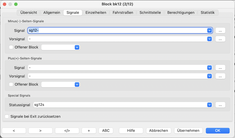Viewport: 235px width, 138px height.
Task: Expand the Plus-side Vorsignal dropdown arrow
Action: click(x=210, y=76)
